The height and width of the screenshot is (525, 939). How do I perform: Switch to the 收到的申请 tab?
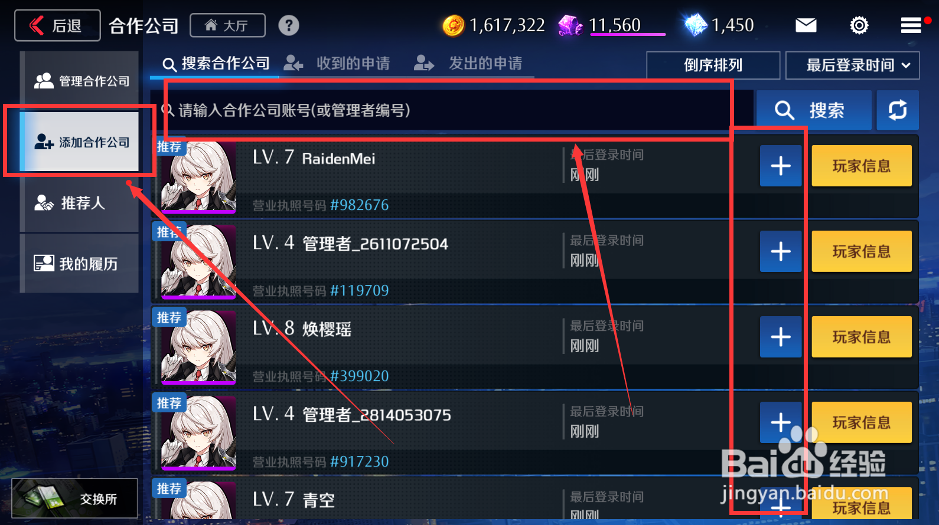pos(337,63)
